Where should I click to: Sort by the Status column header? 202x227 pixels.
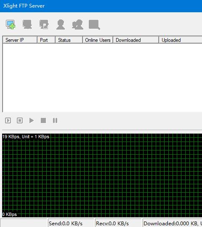tap(69, 40)
